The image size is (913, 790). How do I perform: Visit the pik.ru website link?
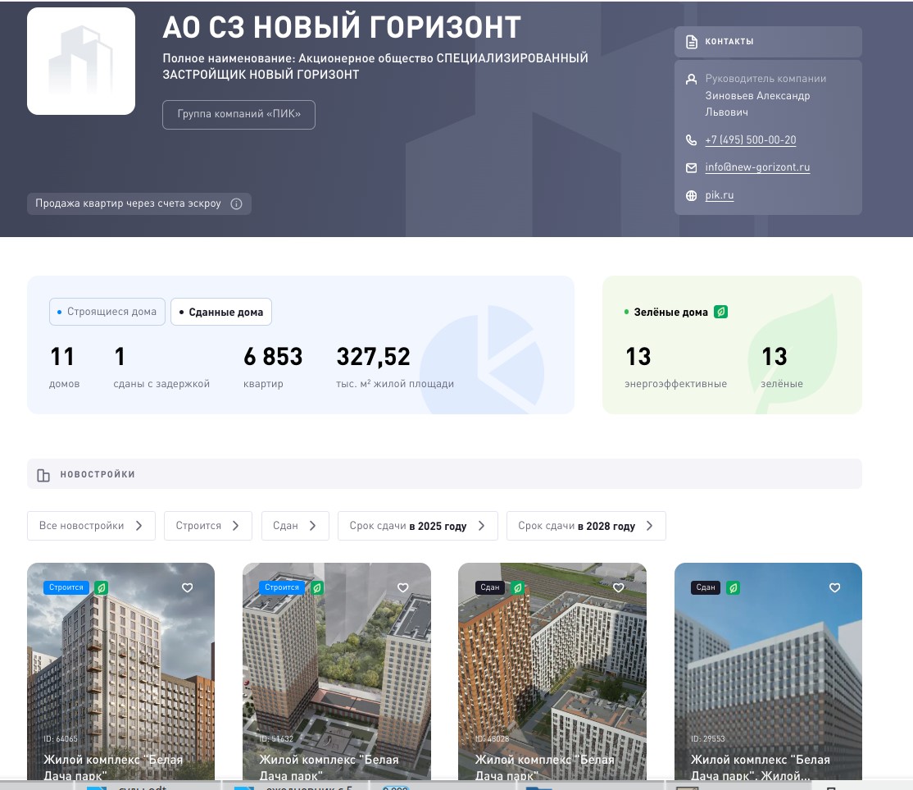719,195
